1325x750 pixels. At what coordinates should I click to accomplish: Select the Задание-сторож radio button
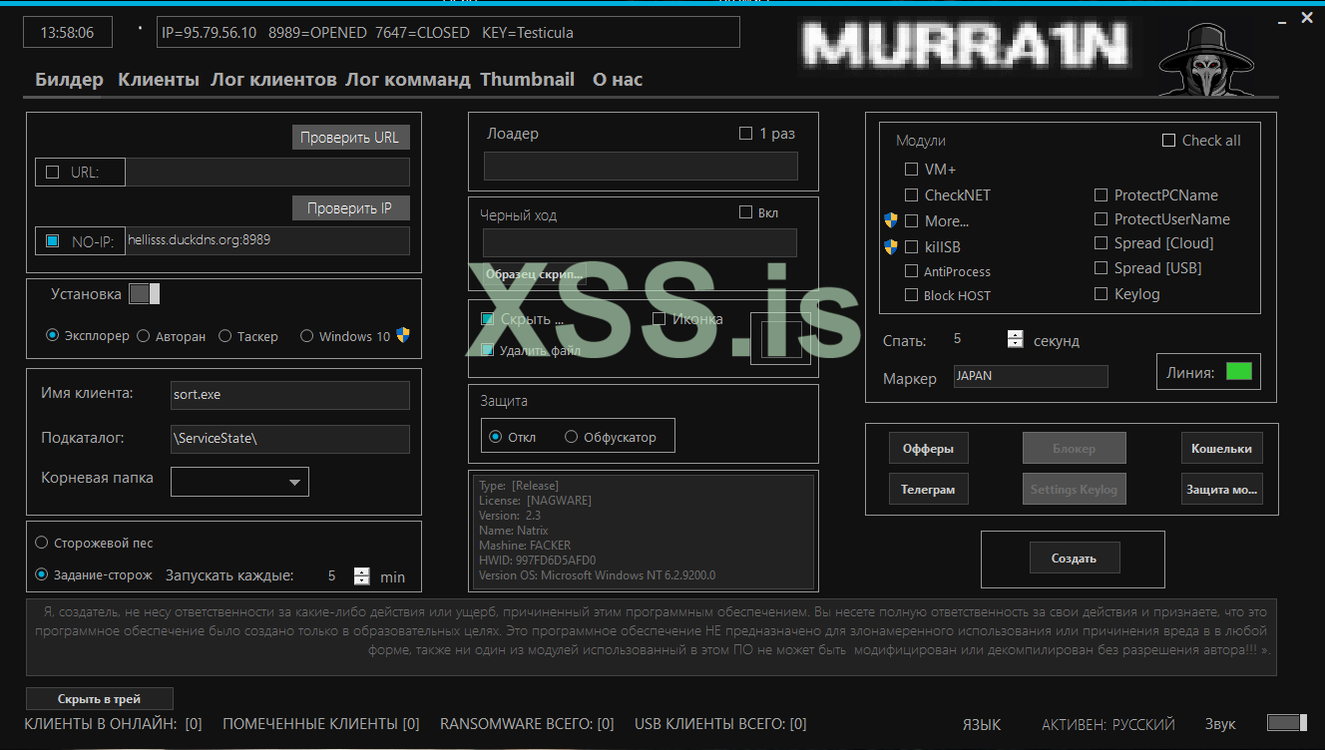click(41, 574)
